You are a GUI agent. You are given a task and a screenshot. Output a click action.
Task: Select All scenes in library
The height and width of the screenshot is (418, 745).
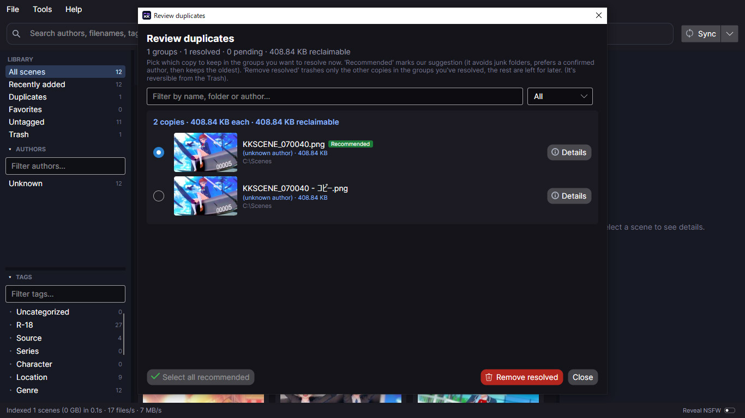(65, 72)
